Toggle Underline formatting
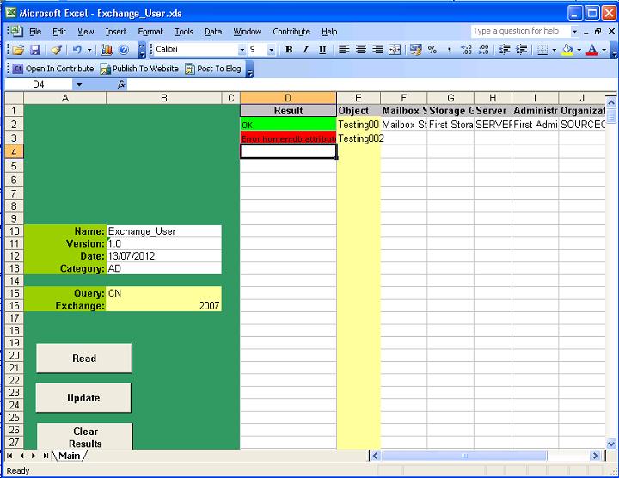Viewport: 619px width, 478px height. [x=322, y=50]
